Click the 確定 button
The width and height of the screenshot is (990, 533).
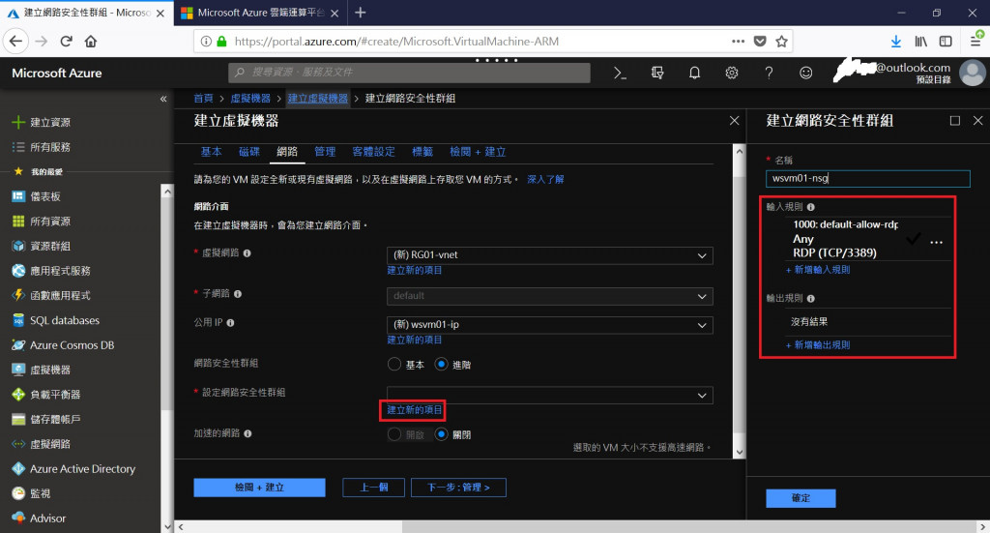pyautogui.click(x=801, y=497)
